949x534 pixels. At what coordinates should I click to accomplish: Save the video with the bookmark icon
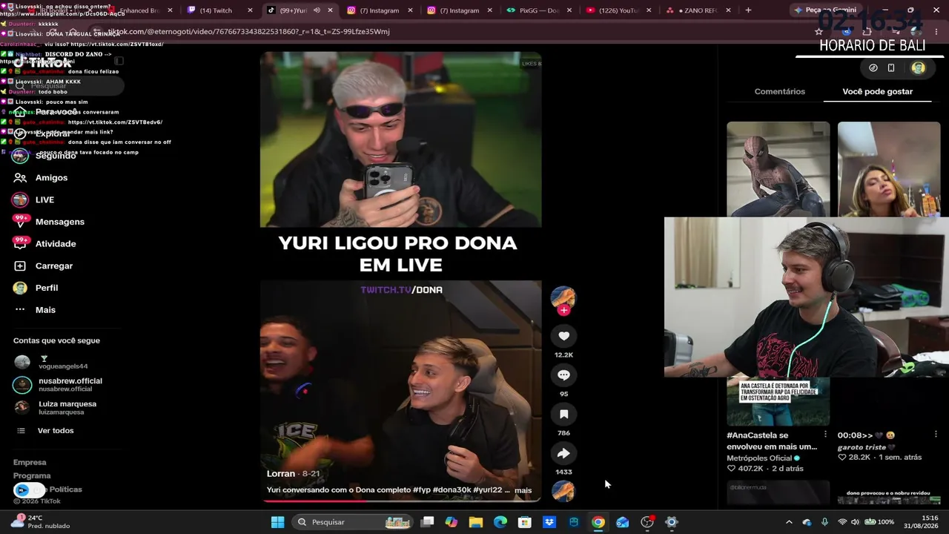pos(563,415)
